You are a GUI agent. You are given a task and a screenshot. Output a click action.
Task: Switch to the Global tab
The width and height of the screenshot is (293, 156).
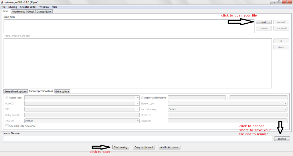(30, 11)
